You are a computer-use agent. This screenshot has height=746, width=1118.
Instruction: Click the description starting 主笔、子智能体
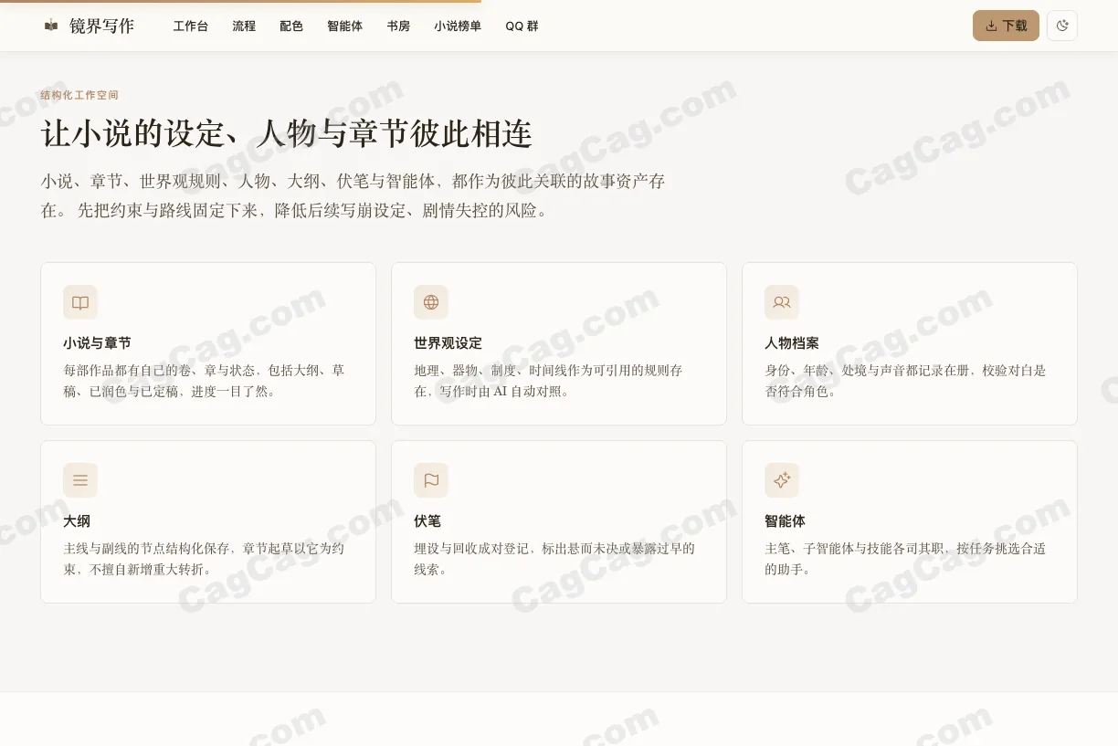tap(905, 559)
